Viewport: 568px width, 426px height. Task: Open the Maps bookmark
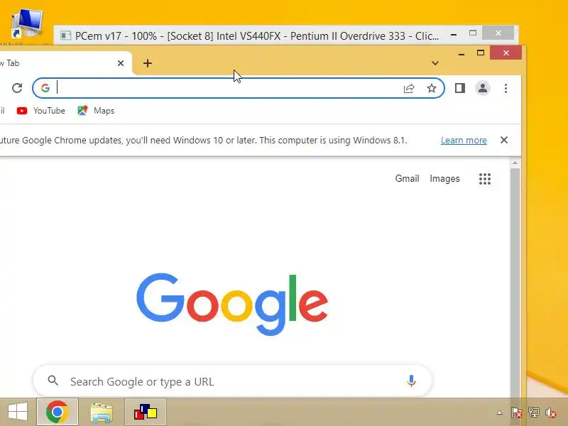(x=96, y=111)
